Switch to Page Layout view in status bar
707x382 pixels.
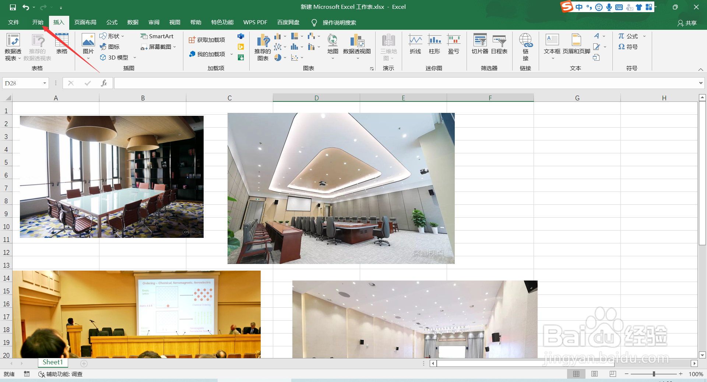coord(594,374)
